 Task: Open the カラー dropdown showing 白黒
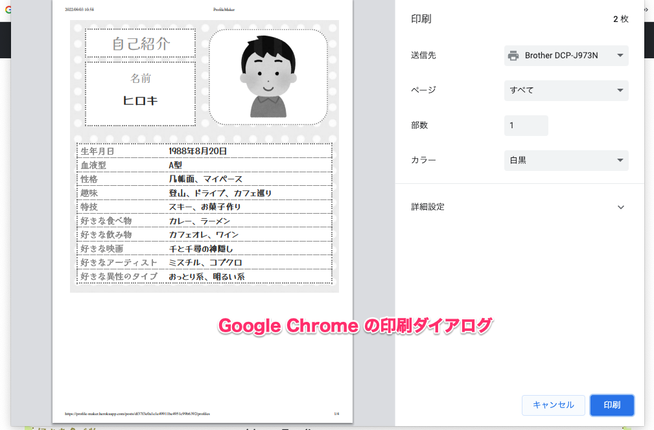[x=566, y=161]
